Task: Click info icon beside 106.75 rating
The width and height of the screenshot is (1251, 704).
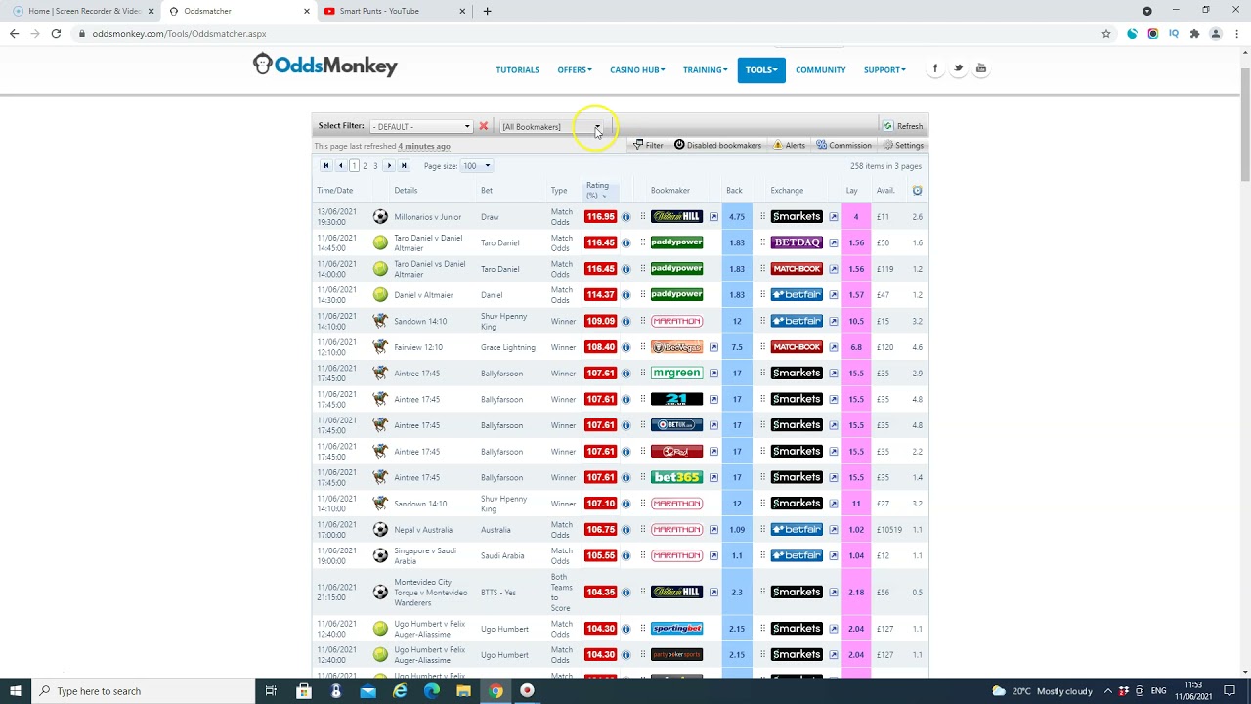Action: tap(625, 530)
